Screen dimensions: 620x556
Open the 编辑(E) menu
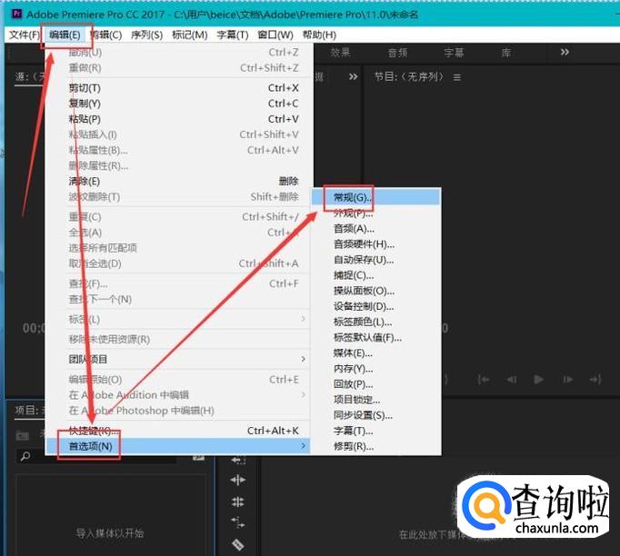pos(65,35)
